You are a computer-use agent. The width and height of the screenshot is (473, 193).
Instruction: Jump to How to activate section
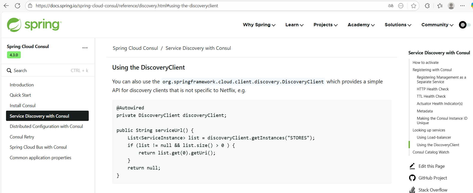pos(426,63)
